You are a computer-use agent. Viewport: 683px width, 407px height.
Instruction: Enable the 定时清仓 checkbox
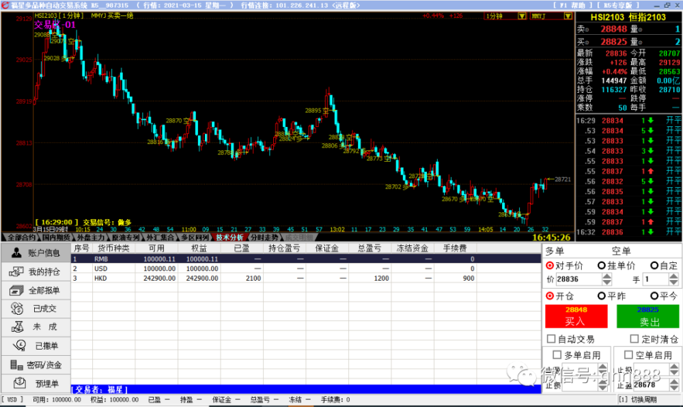(635, 339)
